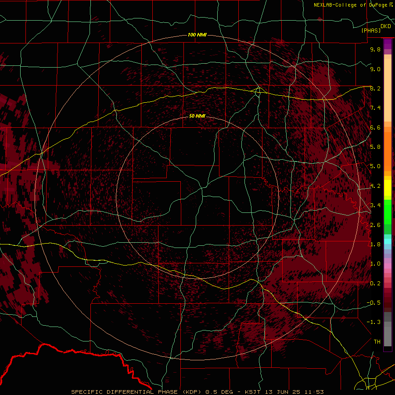Click the 6.6 value on color scale
This screenshot has height=395, width=395.
tap(375, 127)
